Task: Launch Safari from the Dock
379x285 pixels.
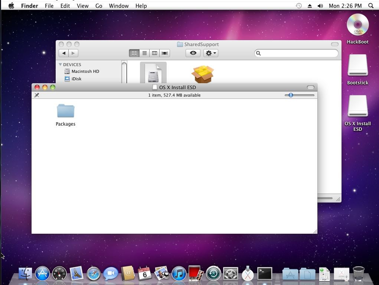Action: (94, 274)
